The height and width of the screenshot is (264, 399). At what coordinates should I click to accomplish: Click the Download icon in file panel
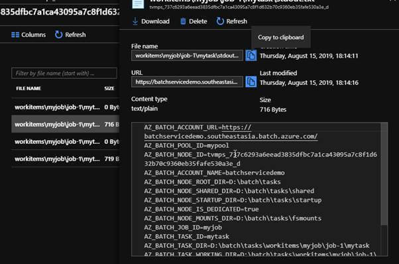point(135,21)
